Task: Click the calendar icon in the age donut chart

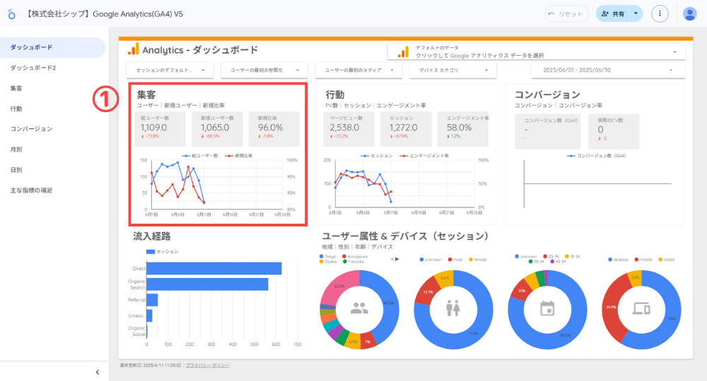Action: 547,308
